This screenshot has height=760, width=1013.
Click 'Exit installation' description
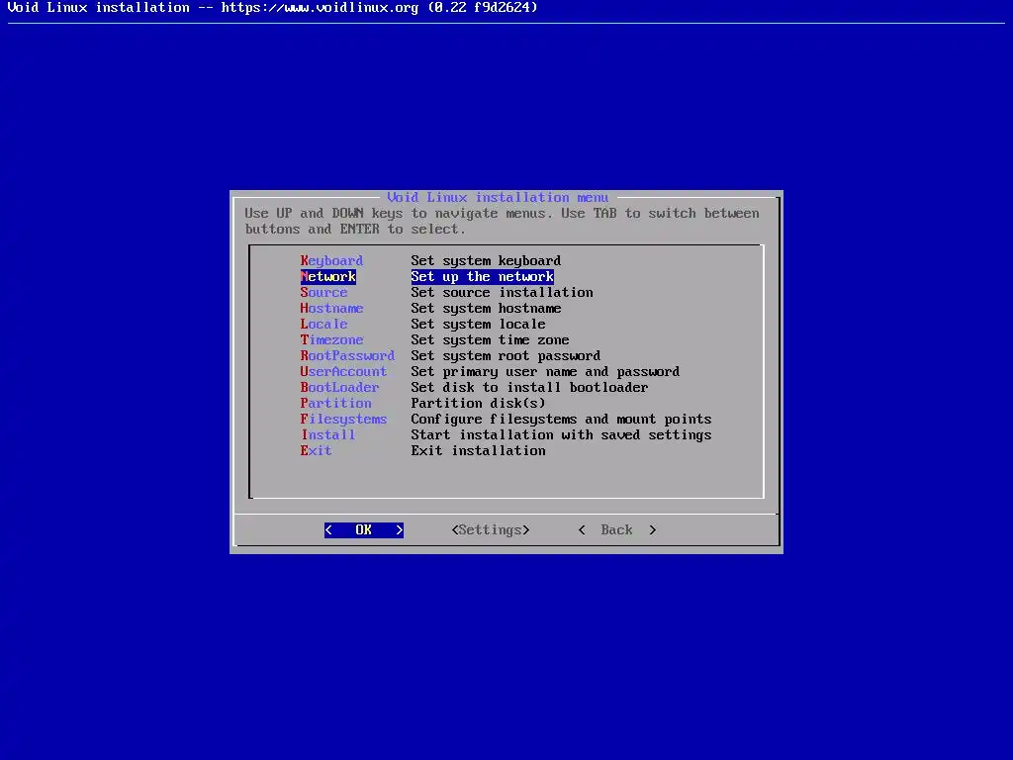click(478, 450)
